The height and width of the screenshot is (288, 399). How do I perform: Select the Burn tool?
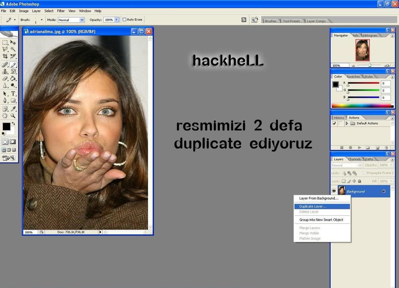13,86
